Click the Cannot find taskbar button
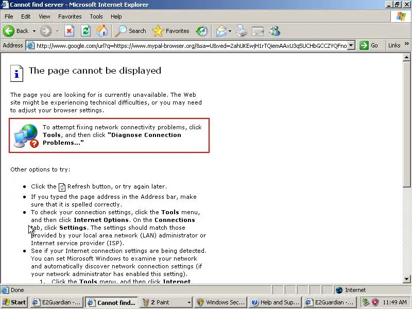 coord(111,302)
